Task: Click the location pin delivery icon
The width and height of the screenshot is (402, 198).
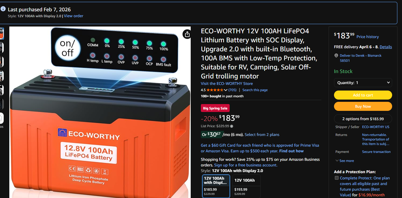Action: [x=336, y=56]
